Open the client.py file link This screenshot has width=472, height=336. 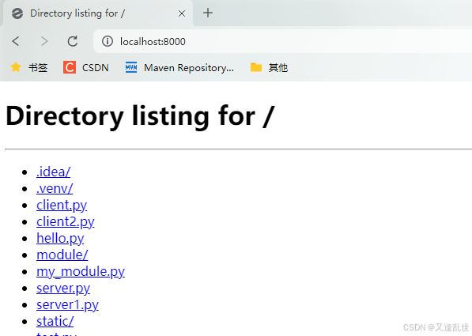(62, 206)
